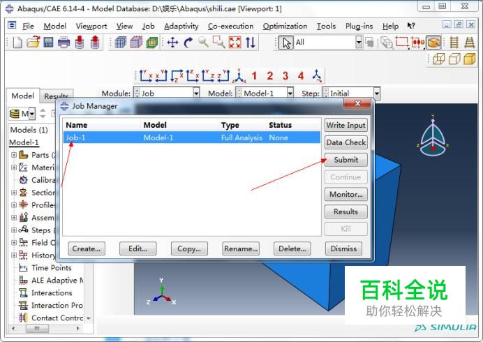Image resolution: width=483 pixels, height=342 pixels.
Task: Click the green cube display icon
Action: (152, 43)
